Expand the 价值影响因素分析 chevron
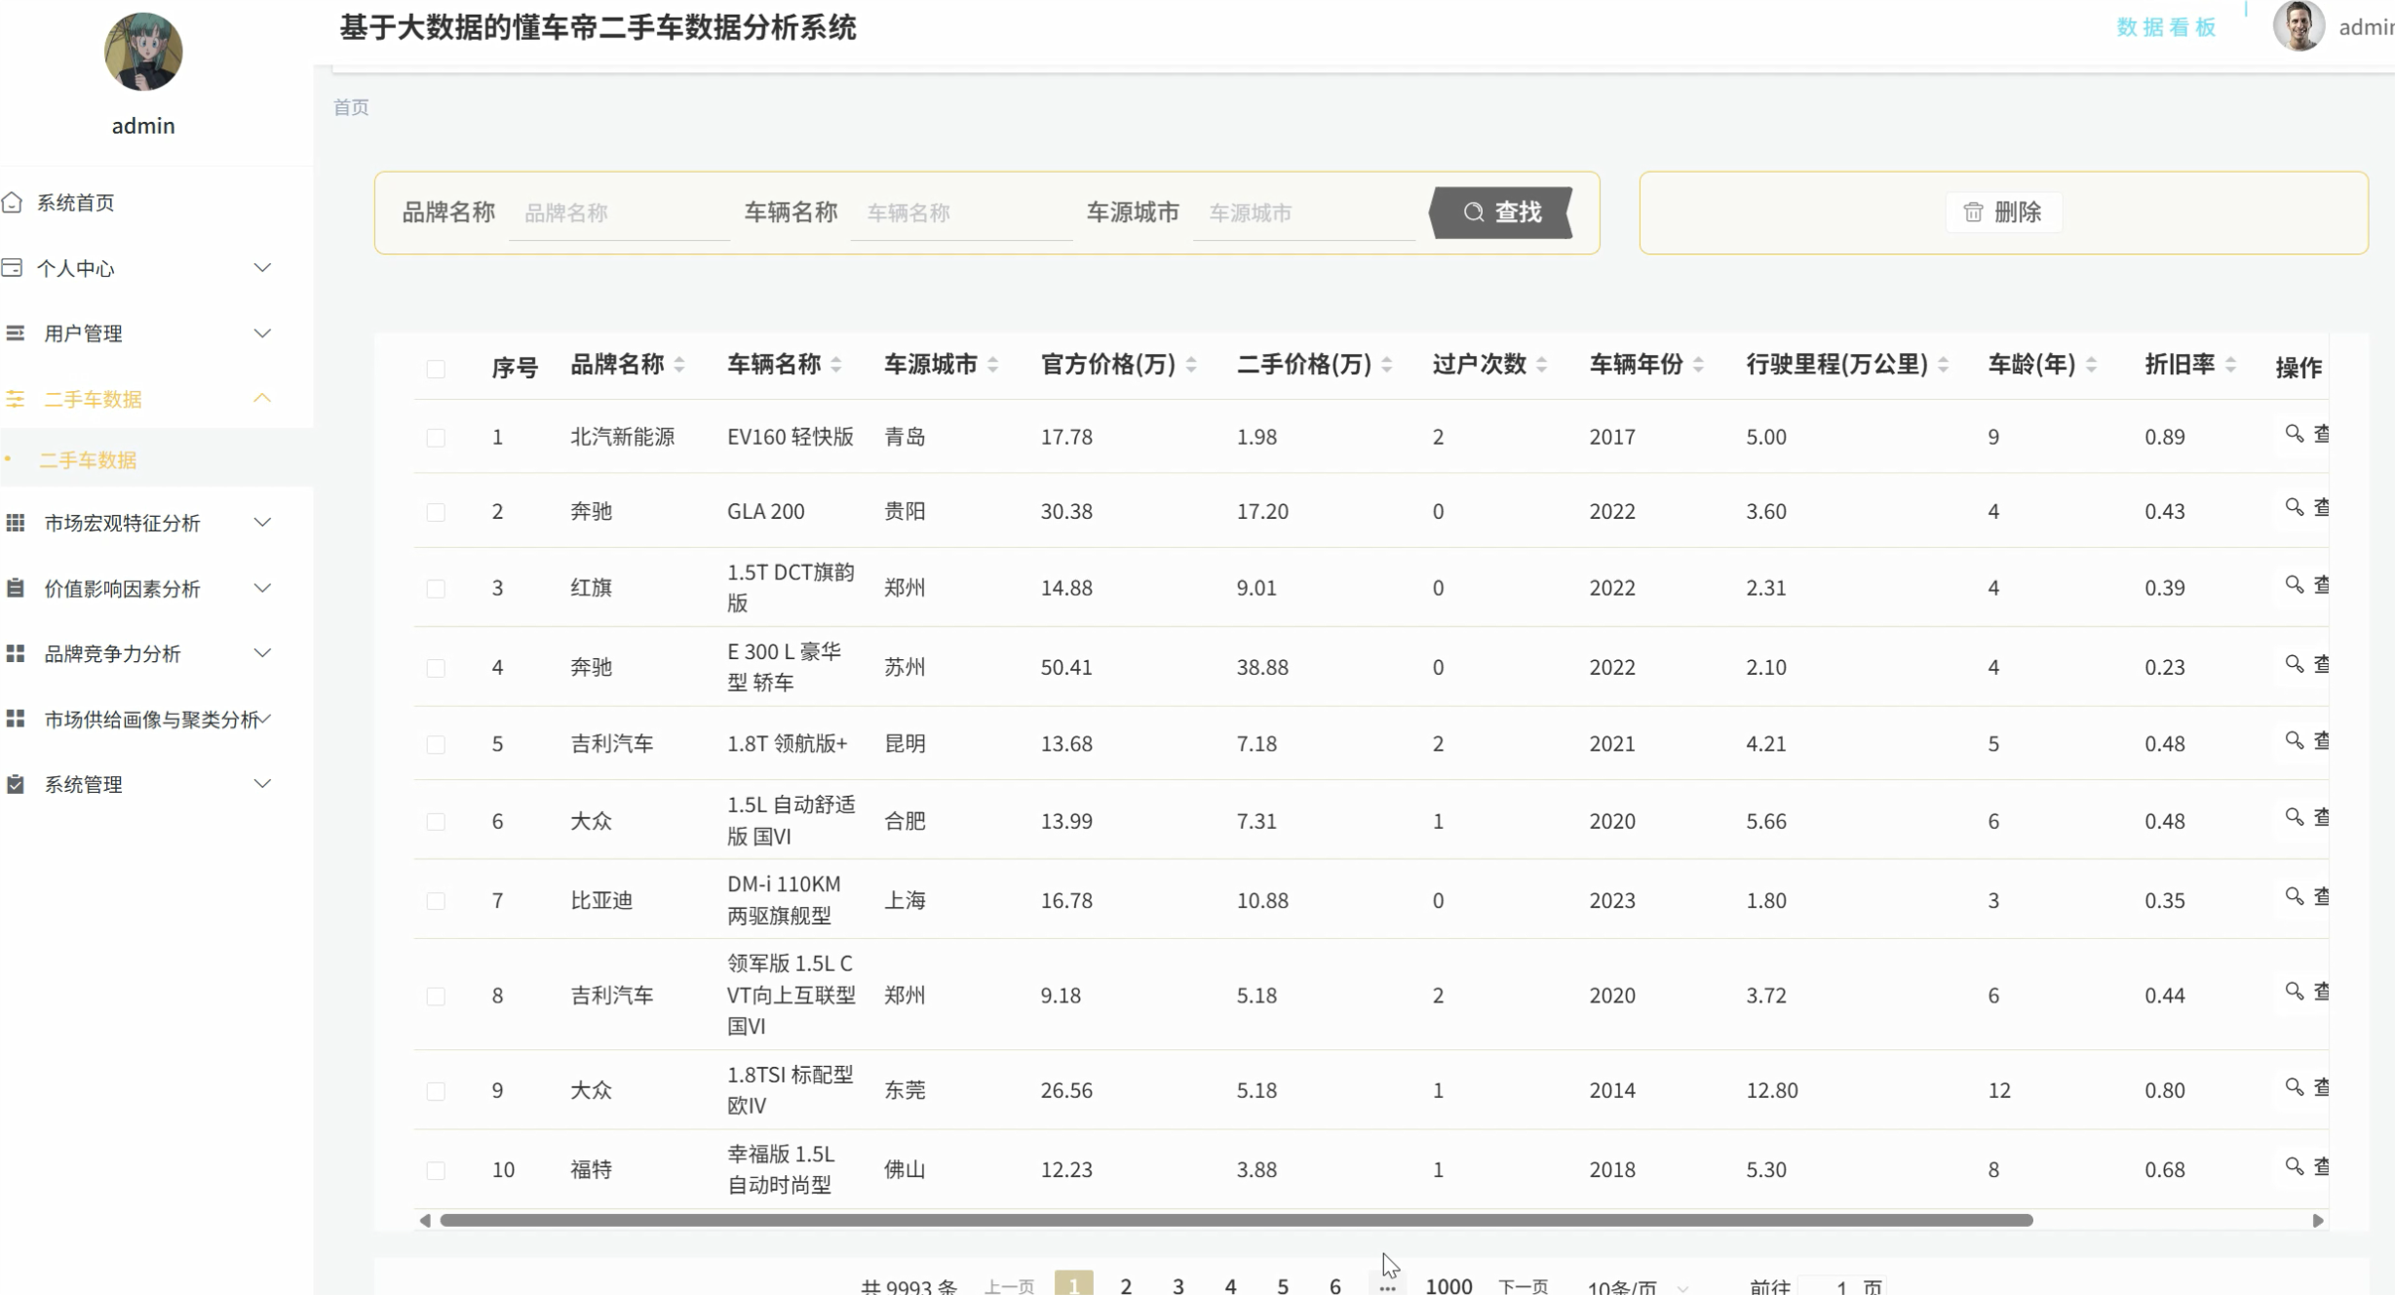Screen dimensions: 2395x1295 [x=262, y=588]
